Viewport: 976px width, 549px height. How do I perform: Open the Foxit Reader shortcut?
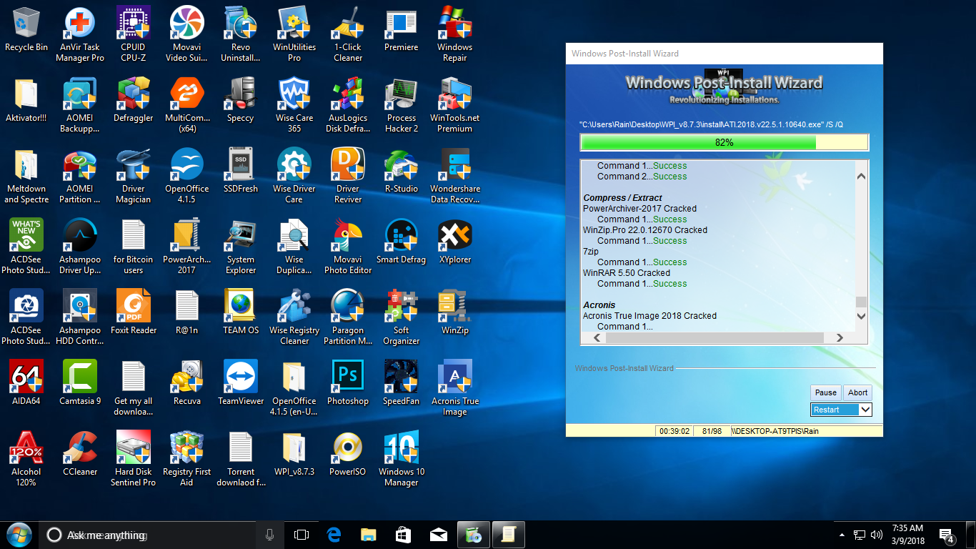click(134, 313)
